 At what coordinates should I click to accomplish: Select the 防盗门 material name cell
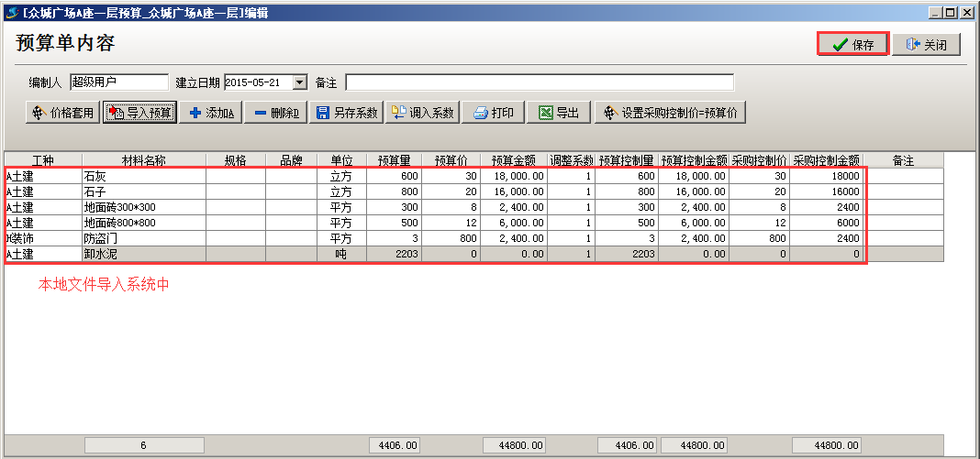click(143, 238)
